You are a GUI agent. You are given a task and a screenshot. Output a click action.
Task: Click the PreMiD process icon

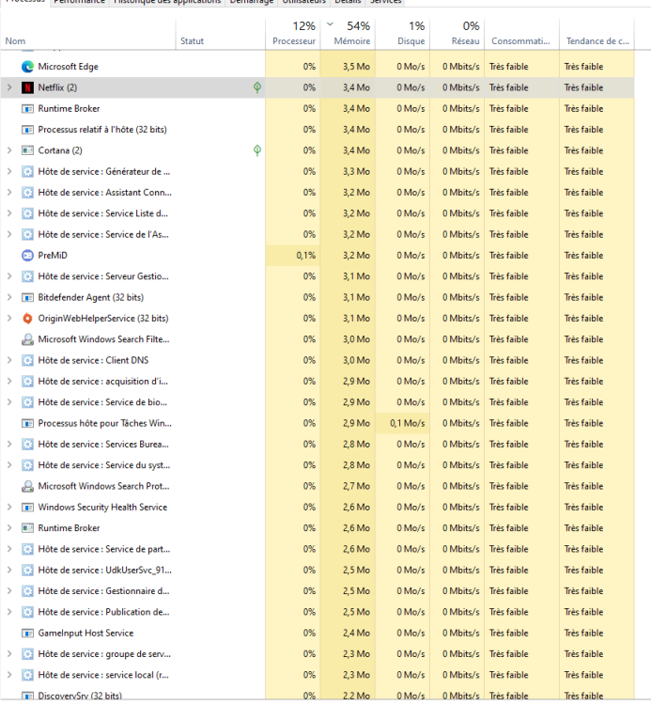(27, 256)
